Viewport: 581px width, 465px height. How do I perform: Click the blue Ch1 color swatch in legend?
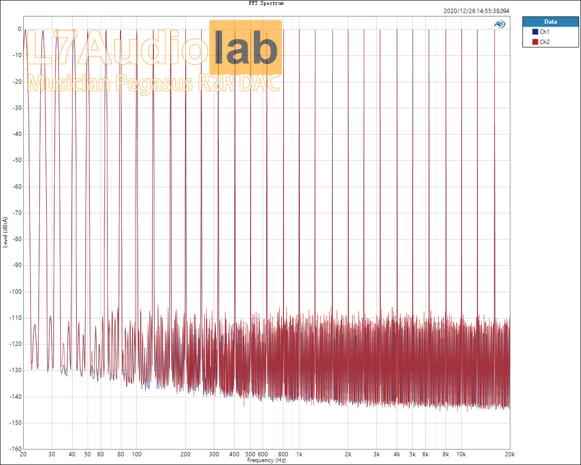(535, 32)
